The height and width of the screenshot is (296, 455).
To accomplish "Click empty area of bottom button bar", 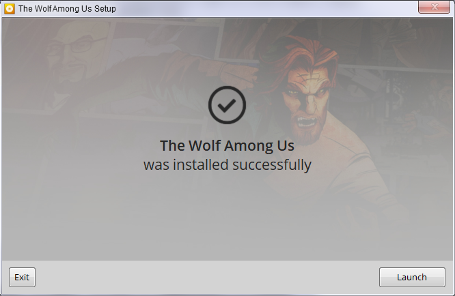I will click(x=203, y=277).
